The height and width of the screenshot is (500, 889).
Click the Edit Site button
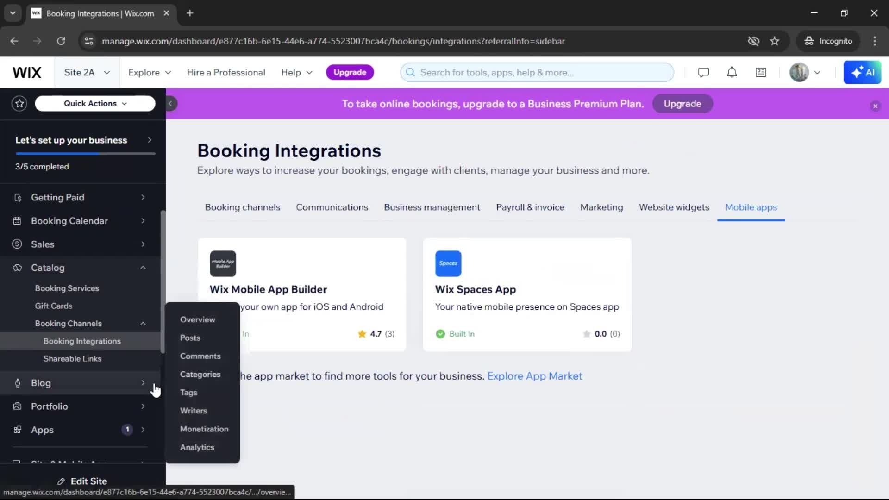click(x=82, y=481)
